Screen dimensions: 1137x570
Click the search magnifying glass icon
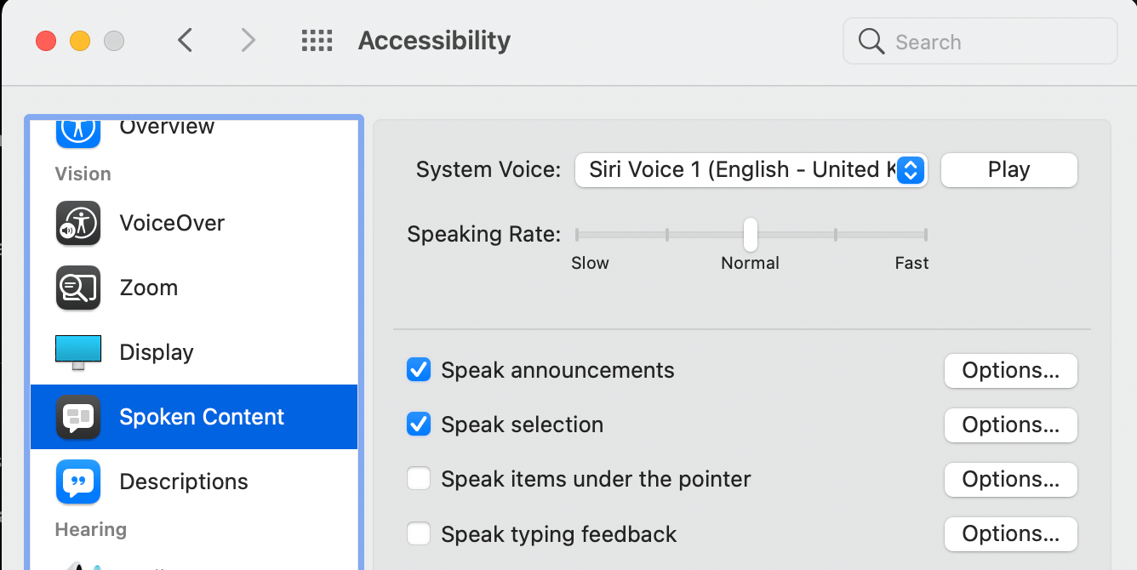(x=871, y=41)
